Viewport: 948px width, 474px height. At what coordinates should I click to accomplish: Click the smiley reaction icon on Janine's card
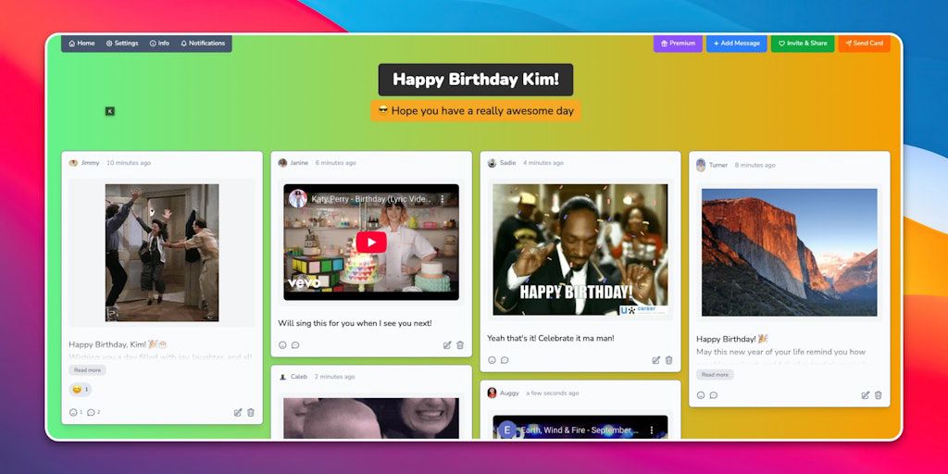tap(282, 345)
